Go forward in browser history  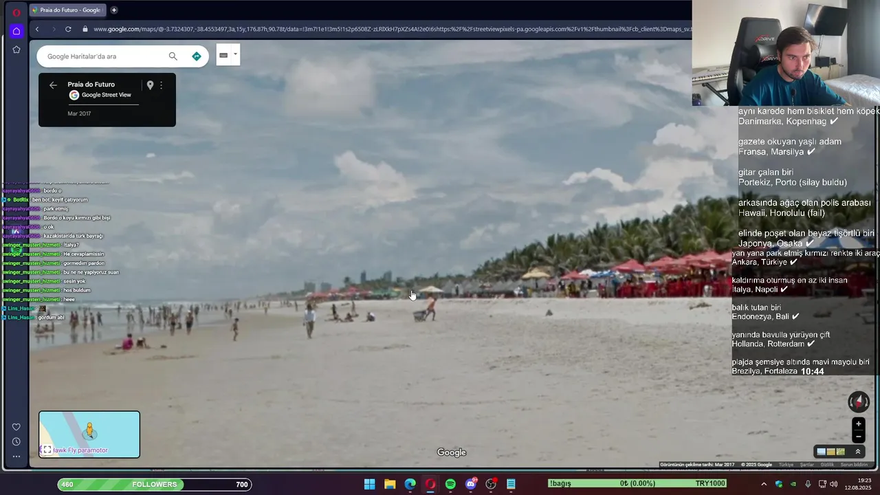(53, 29)
